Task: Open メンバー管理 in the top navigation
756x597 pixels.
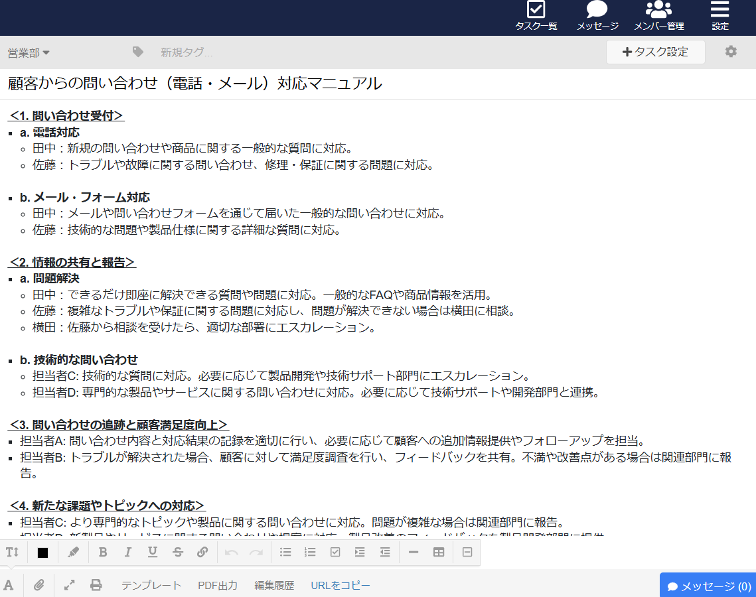Action: [x=659, y=17]
